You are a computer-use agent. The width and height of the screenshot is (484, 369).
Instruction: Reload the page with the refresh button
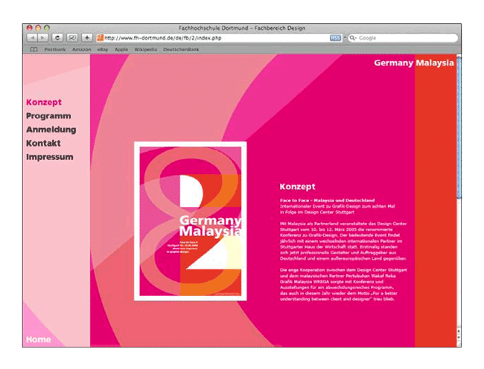pyautogui.click(x=57, y=38)
